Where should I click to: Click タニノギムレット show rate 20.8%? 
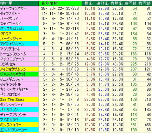[118, 79]
